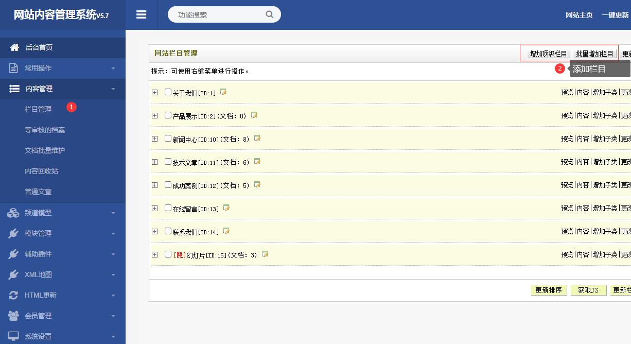Click the 功能搜索 search field

tap(219, 15)
